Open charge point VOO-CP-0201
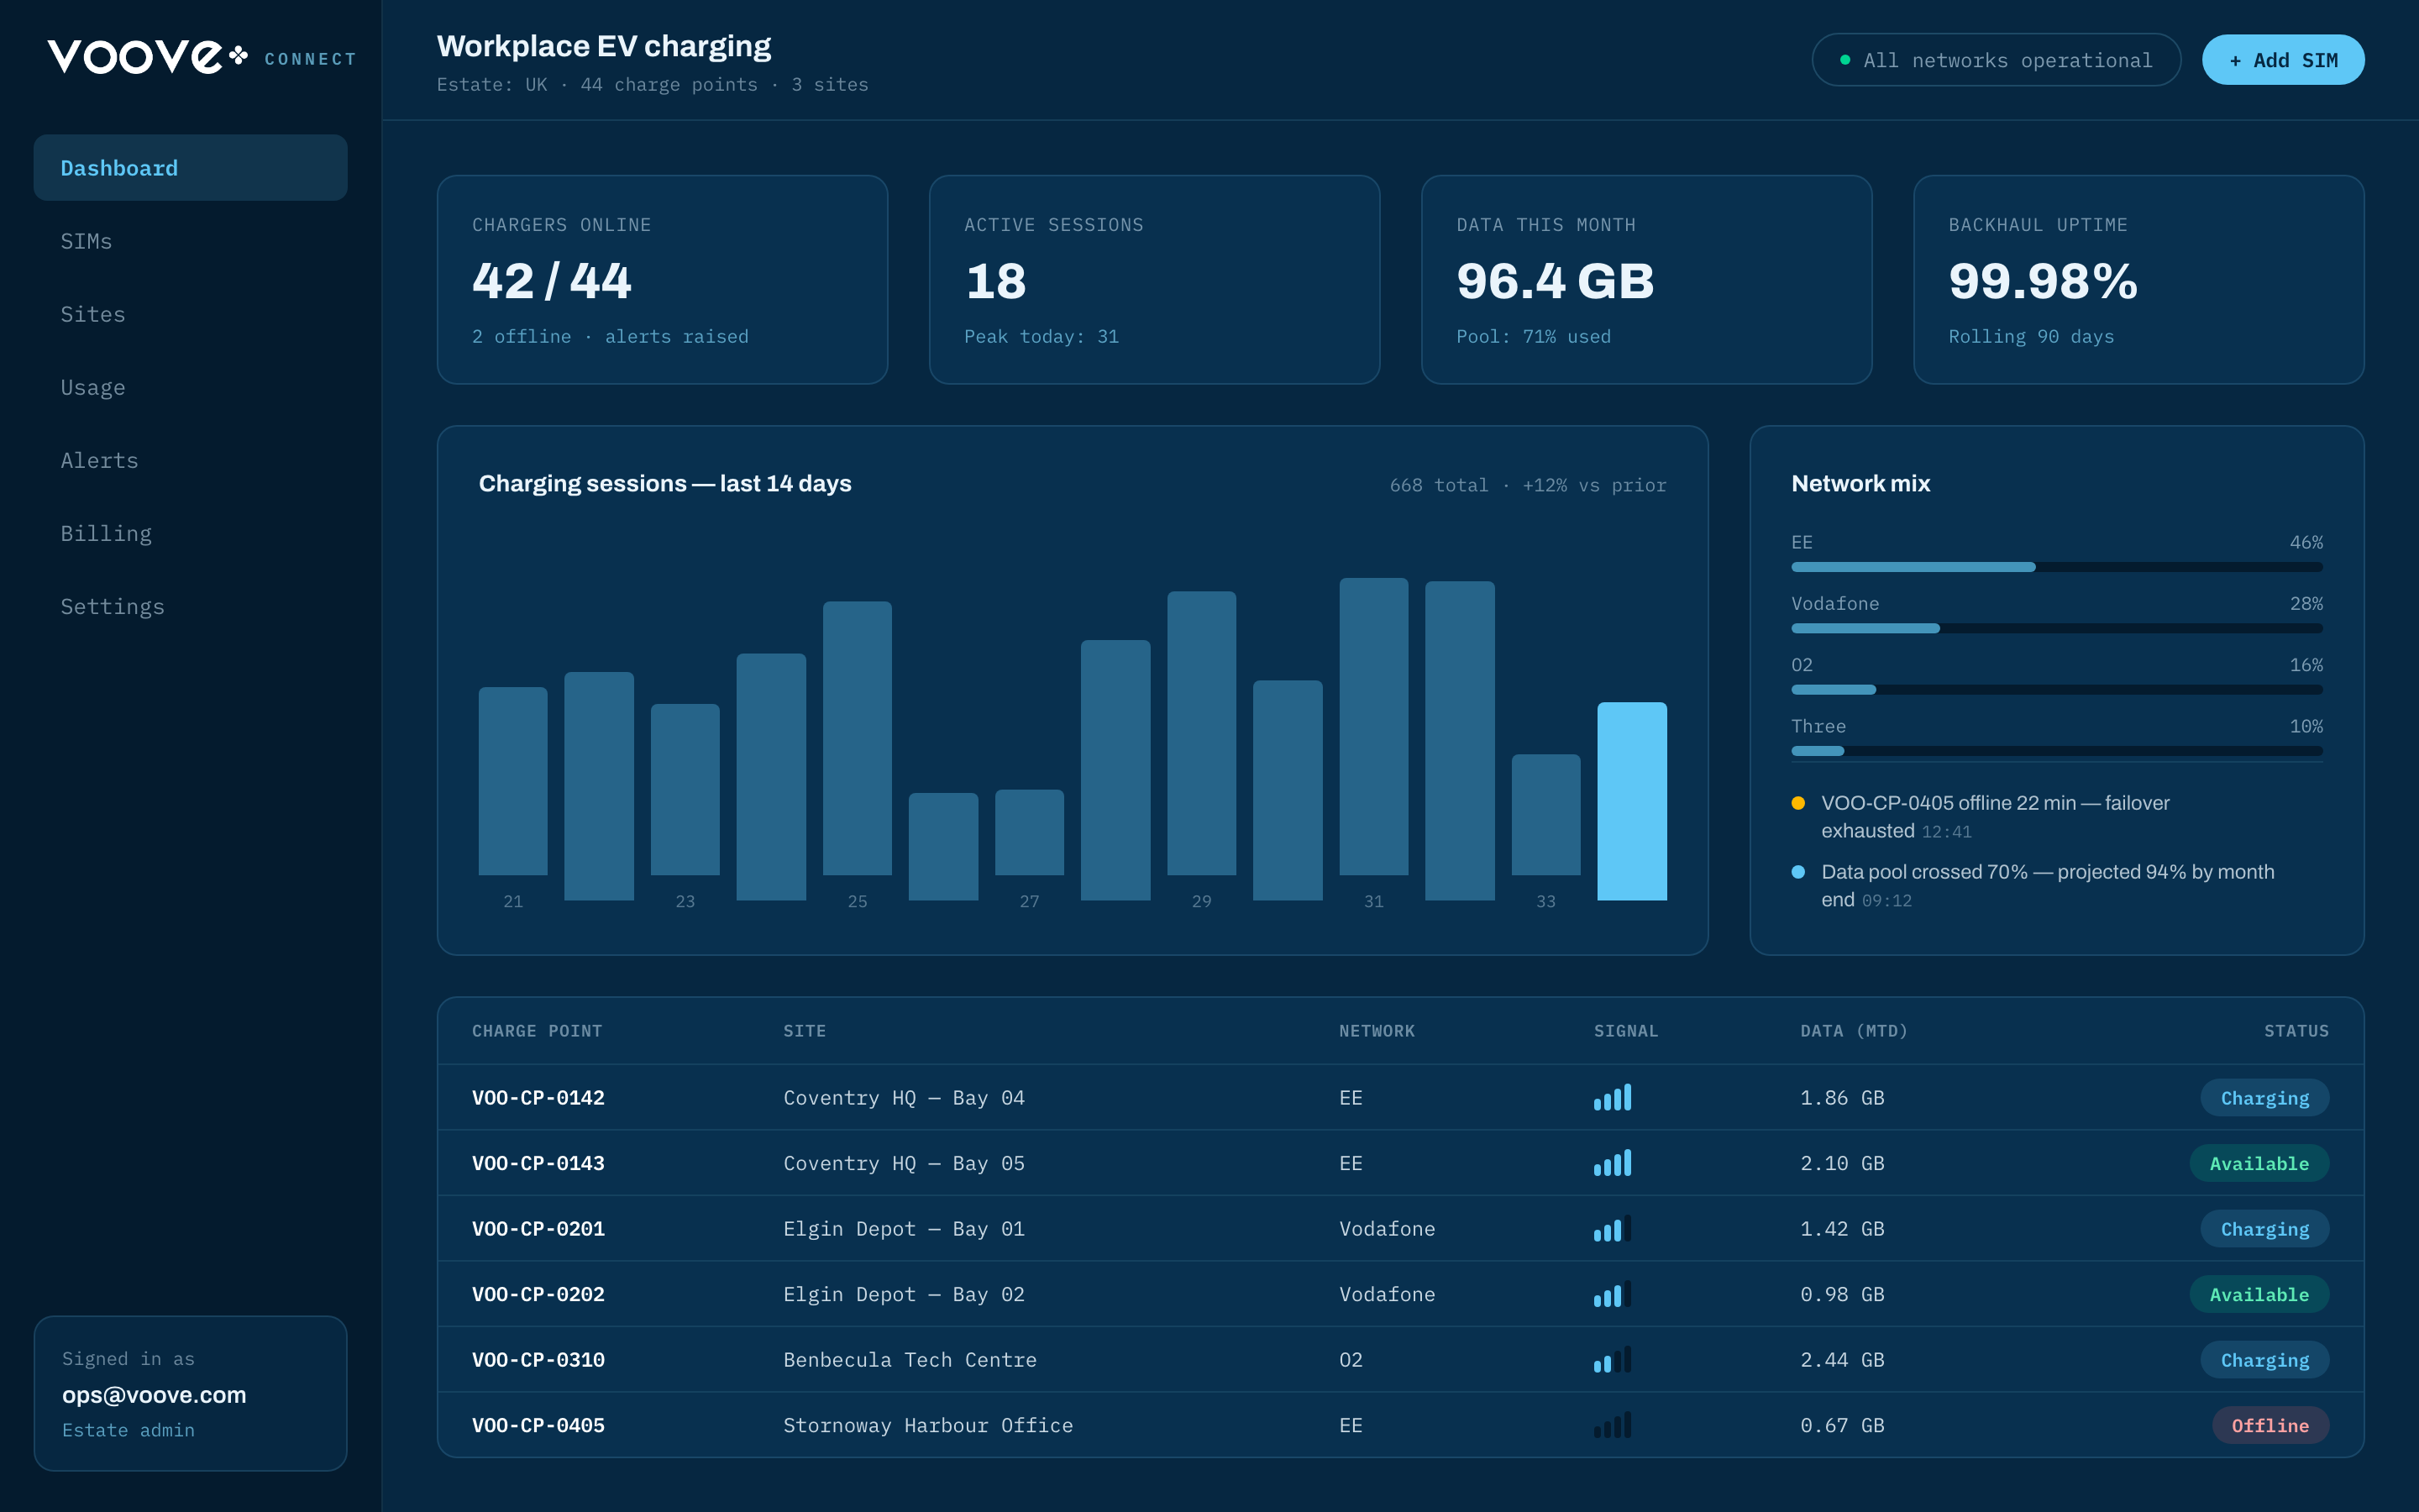 pyautogui.click(x=538, y=1229)
